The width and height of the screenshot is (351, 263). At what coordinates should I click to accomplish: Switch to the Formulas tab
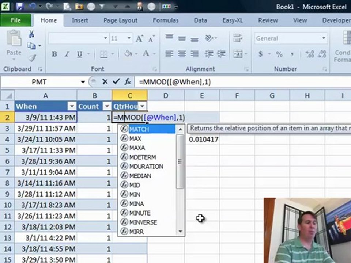pyautogui.click(x=166, y=20)
